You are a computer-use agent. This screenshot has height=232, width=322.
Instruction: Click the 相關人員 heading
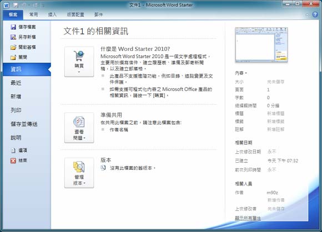(244, 184)
